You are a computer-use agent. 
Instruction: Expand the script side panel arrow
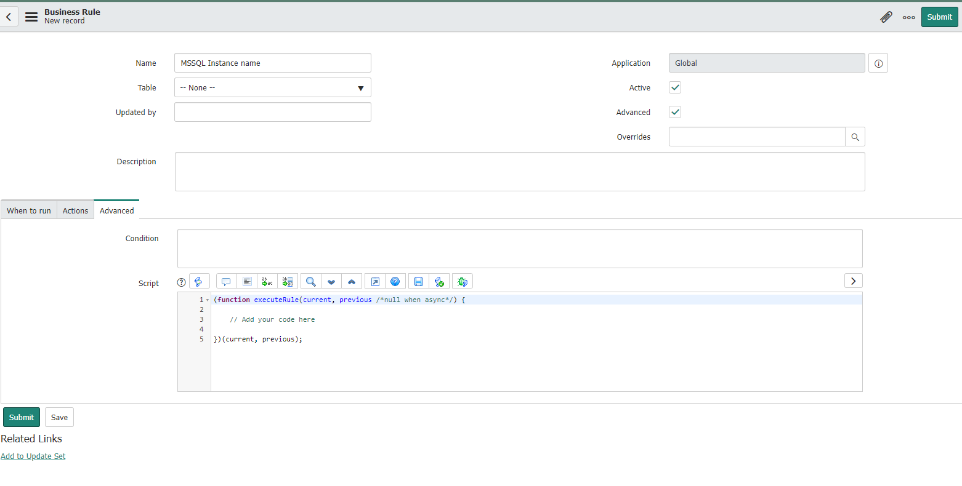(853, 281)
